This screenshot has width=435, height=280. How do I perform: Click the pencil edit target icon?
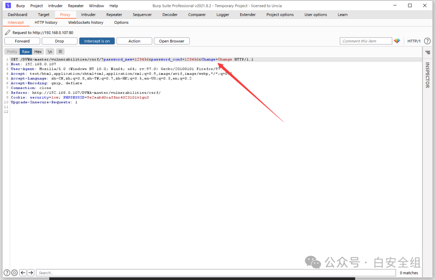8,33
